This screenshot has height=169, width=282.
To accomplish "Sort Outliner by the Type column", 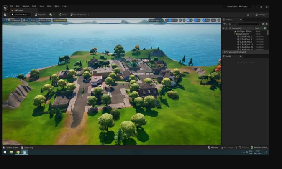I will tap(257, 28).
